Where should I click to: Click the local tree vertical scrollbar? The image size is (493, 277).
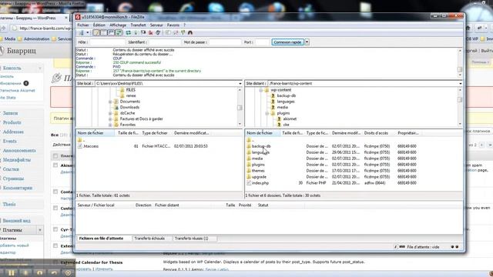click(x=240, y=107)
